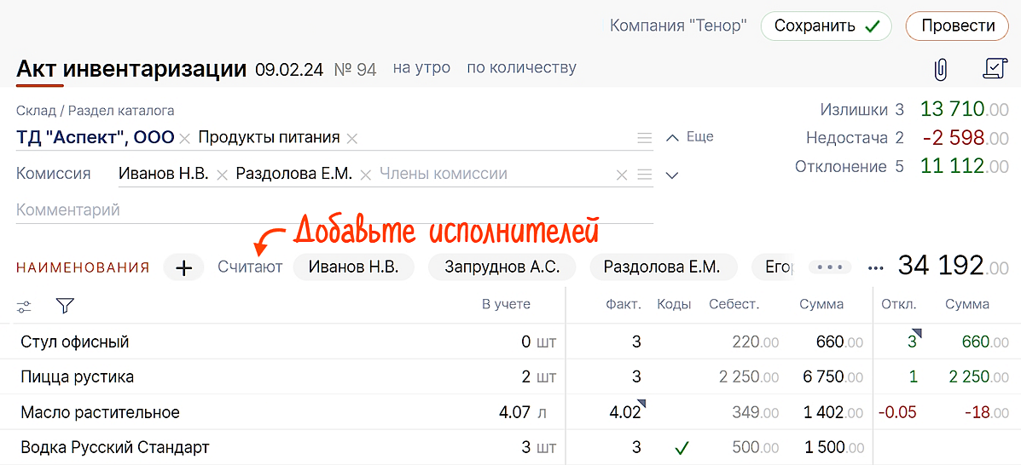Click the paperclip attachment icon

(940, 70)
